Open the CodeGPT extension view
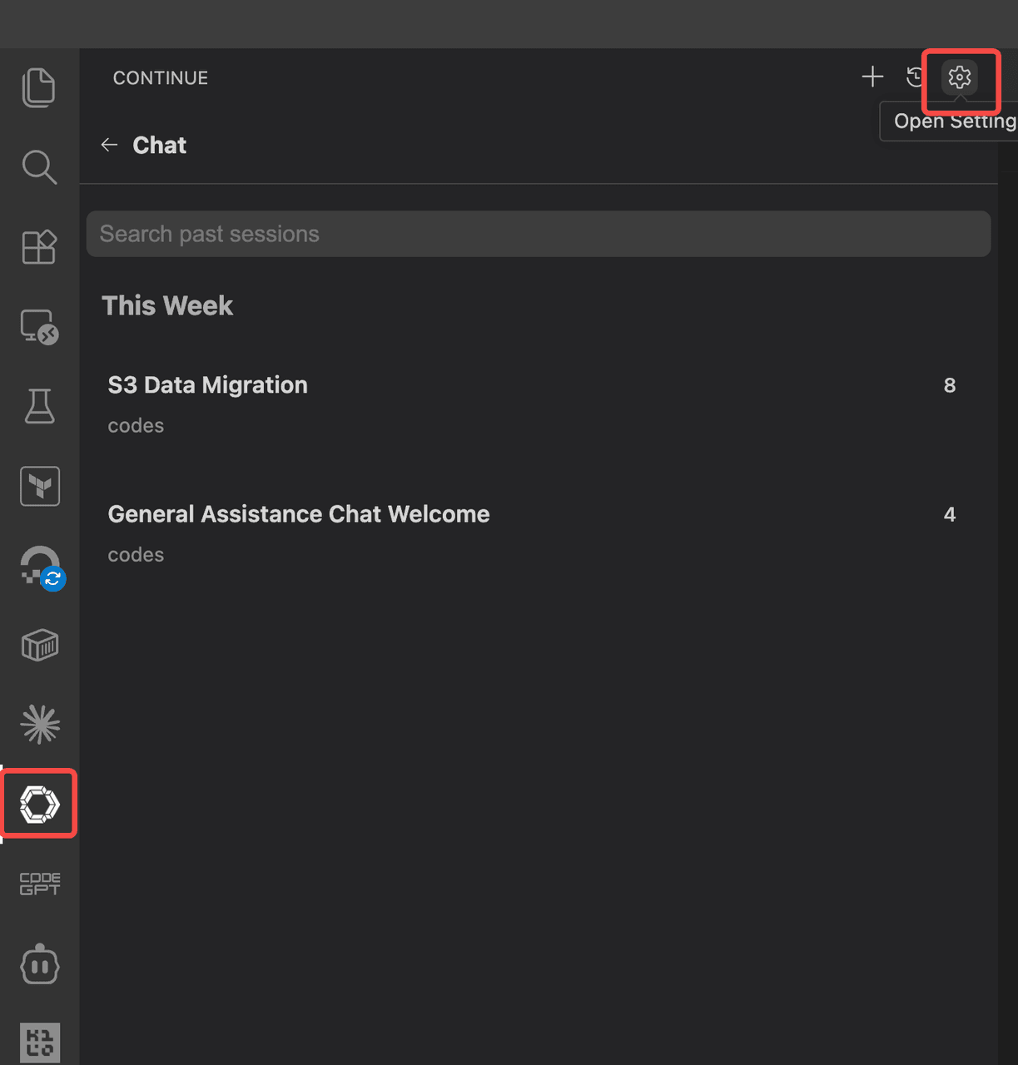The height and width of the screenshot is (1065, 1018). pyautogui.click(x=39, y=884)
